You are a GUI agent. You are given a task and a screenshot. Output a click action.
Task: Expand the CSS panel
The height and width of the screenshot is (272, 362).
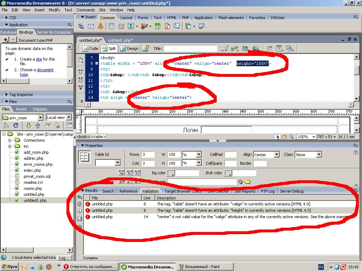[7, 18]
